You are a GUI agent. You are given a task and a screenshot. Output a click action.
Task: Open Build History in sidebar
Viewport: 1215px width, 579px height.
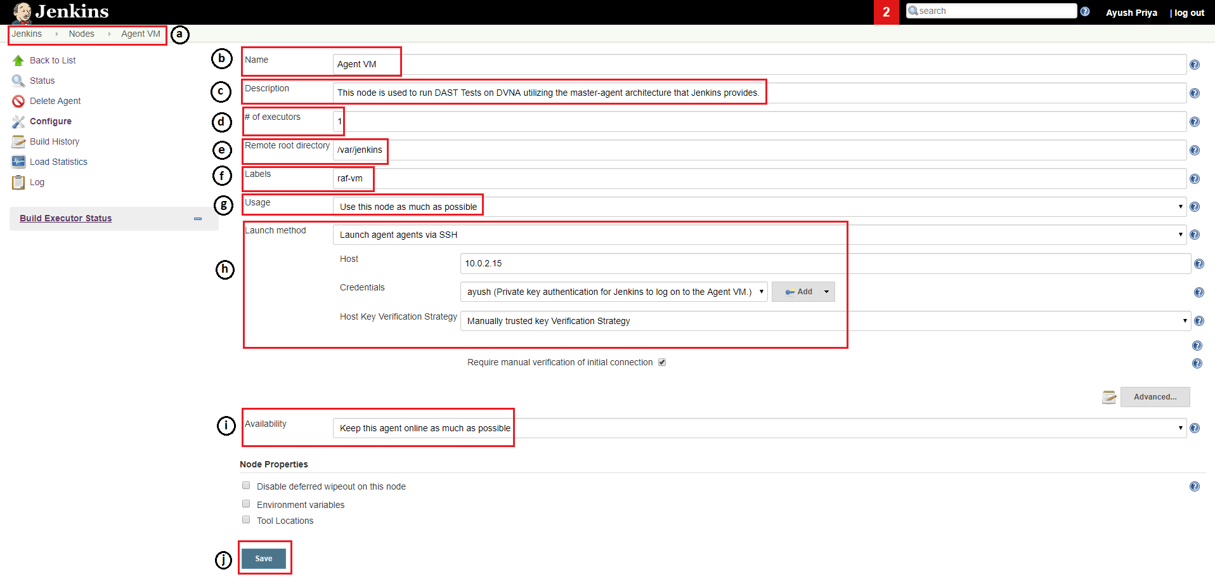55,141
